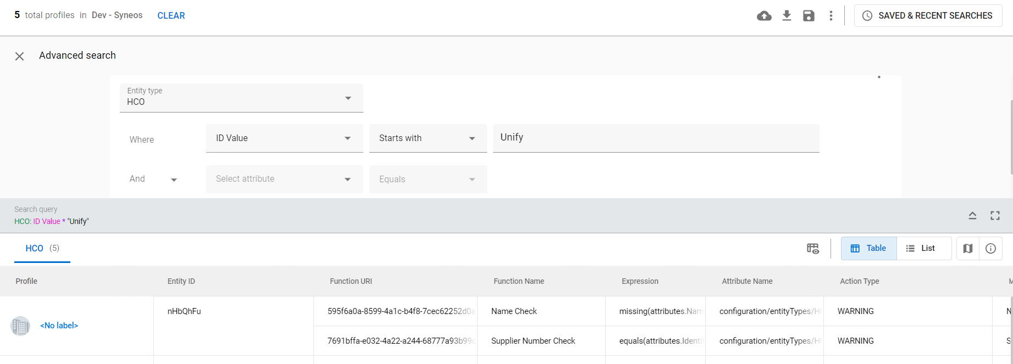Click the cloud upload icon
The width and height of the screenshot is (1013, 364).
click(764, 16)
